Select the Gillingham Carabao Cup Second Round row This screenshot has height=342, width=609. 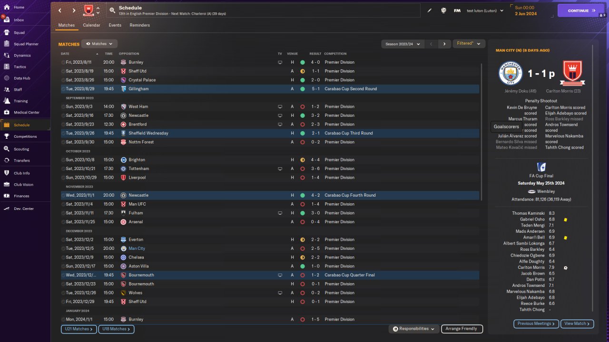tap(270, 89)
